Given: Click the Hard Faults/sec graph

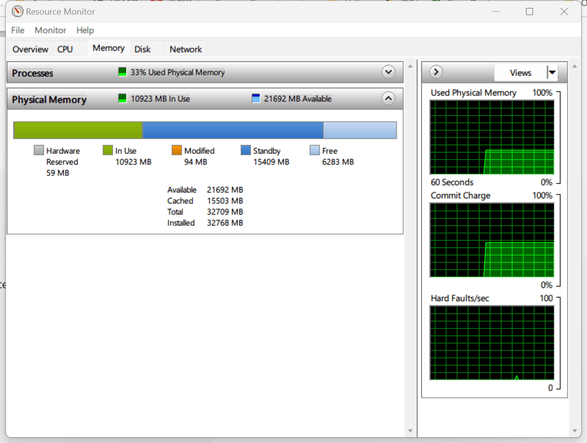Looking at the screenshot, I should tap(492, 342).
